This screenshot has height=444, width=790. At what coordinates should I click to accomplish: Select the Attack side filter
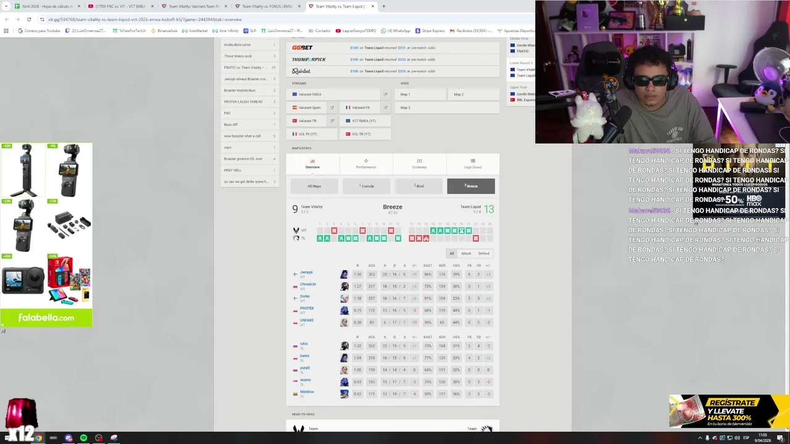pyautogui.click(x=466, y=253)
